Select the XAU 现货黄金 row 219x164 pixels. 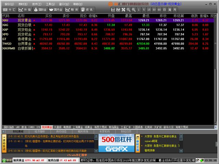coord(108,20)
